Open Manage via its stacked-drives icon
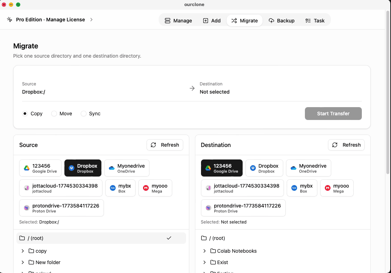 pos(168,21)
